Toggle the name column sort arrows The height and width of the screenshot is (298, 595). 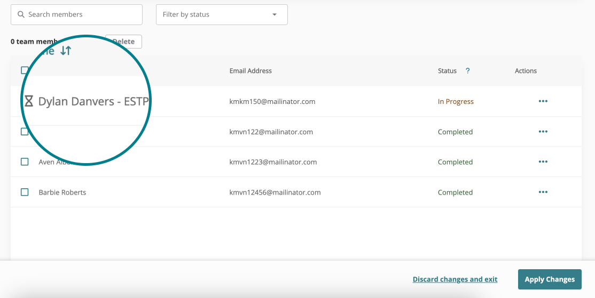tap(66, 50)
